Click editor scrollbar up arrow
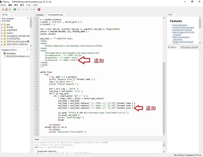 pos(164,18)
